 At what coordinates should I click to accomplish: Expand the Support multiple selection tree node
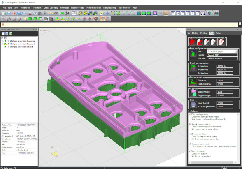pyautogui.click(x=2, y=44)
